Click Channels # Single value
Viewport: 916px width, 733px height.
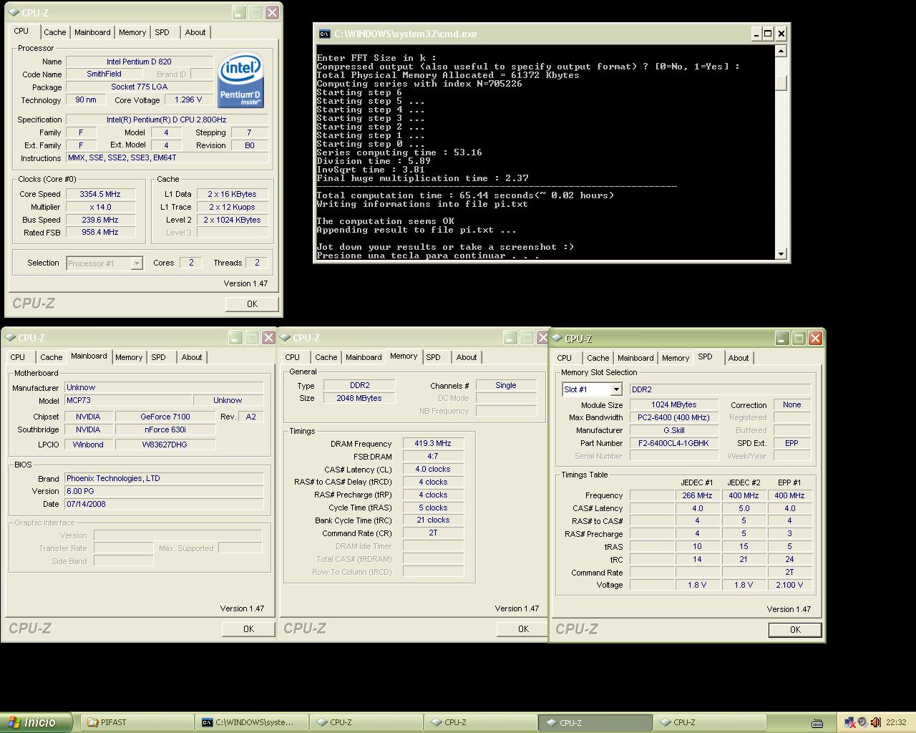point(506,385)
